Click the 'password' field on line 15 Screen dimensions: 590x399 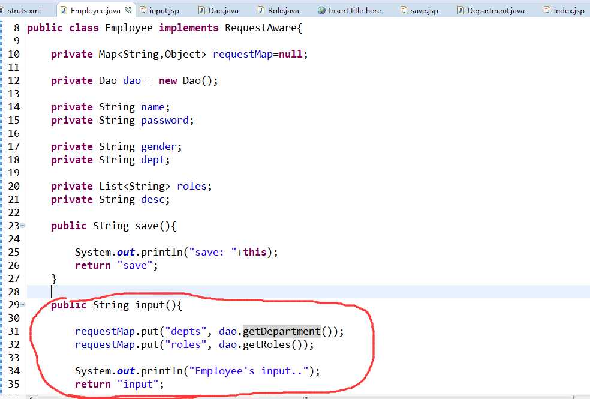(x=165, y=121)
